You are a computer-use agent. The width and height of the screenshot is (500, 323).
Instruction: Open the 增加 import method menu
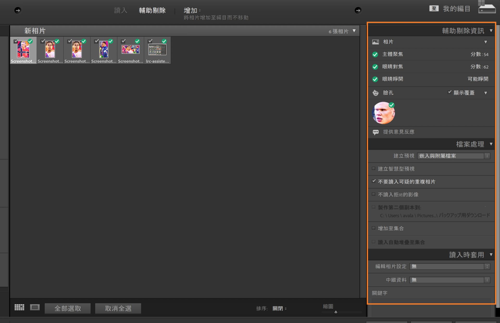click(x=192, y=10)
